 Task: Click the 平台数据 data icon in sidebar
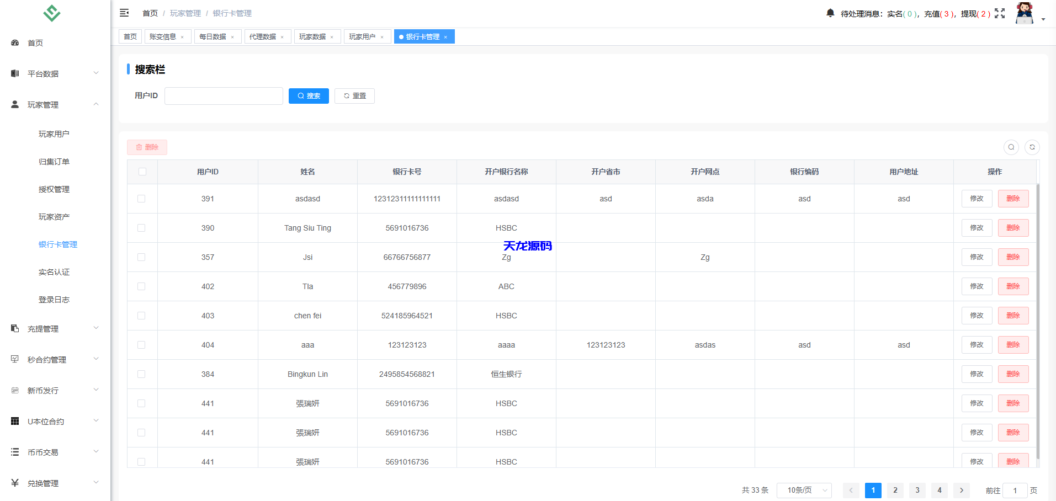click(14, 73)
